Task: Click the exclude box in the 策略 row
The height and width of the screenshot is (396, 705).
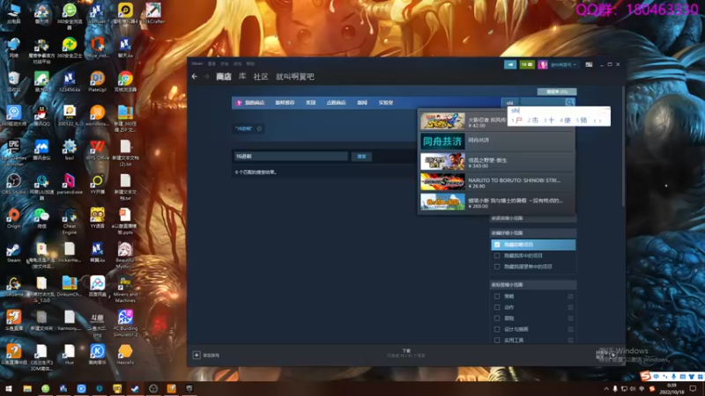Action: click(x=570, y=297)
